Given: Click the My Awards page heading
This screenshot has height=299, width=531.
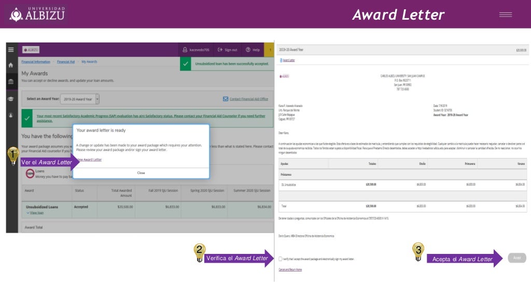Looking at the screenshot, I should coord(35,74).
